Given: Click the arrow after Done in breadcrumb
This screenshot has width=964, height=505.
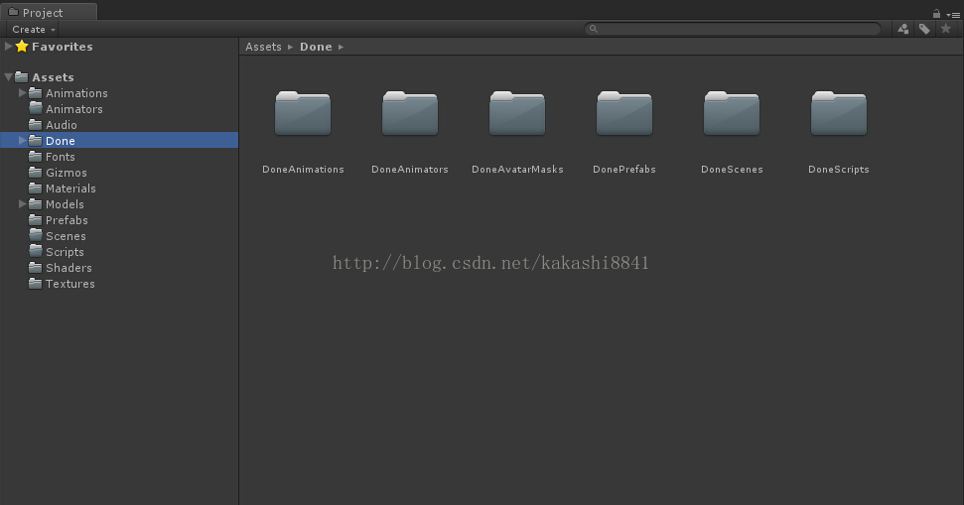Looking at the screenshot, I should [x=342, y=47].
